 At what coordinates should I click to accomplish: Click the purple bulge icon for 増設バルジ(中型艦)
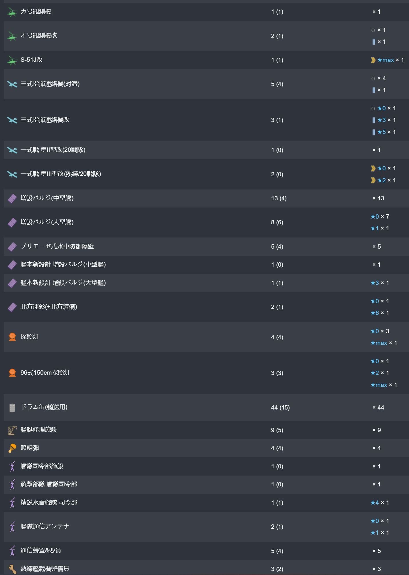tap(12, 198)
